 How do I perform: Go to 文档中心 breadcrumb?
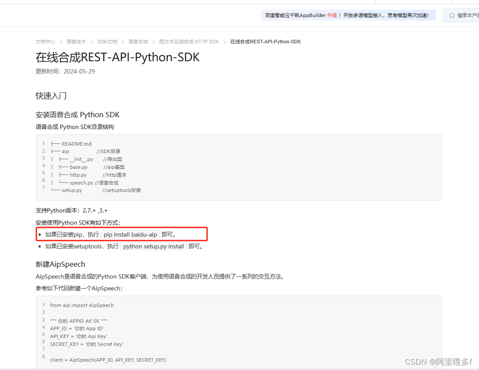45,42
